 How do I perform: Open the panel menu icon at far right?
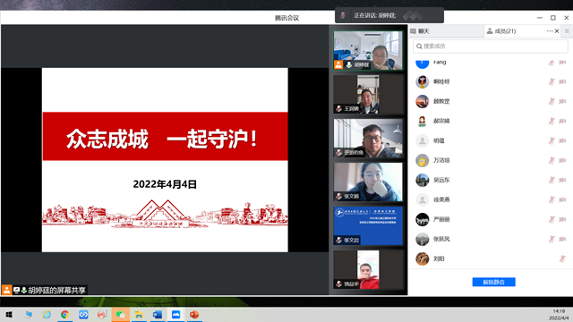pyautogui.click(x=567, y=31)
